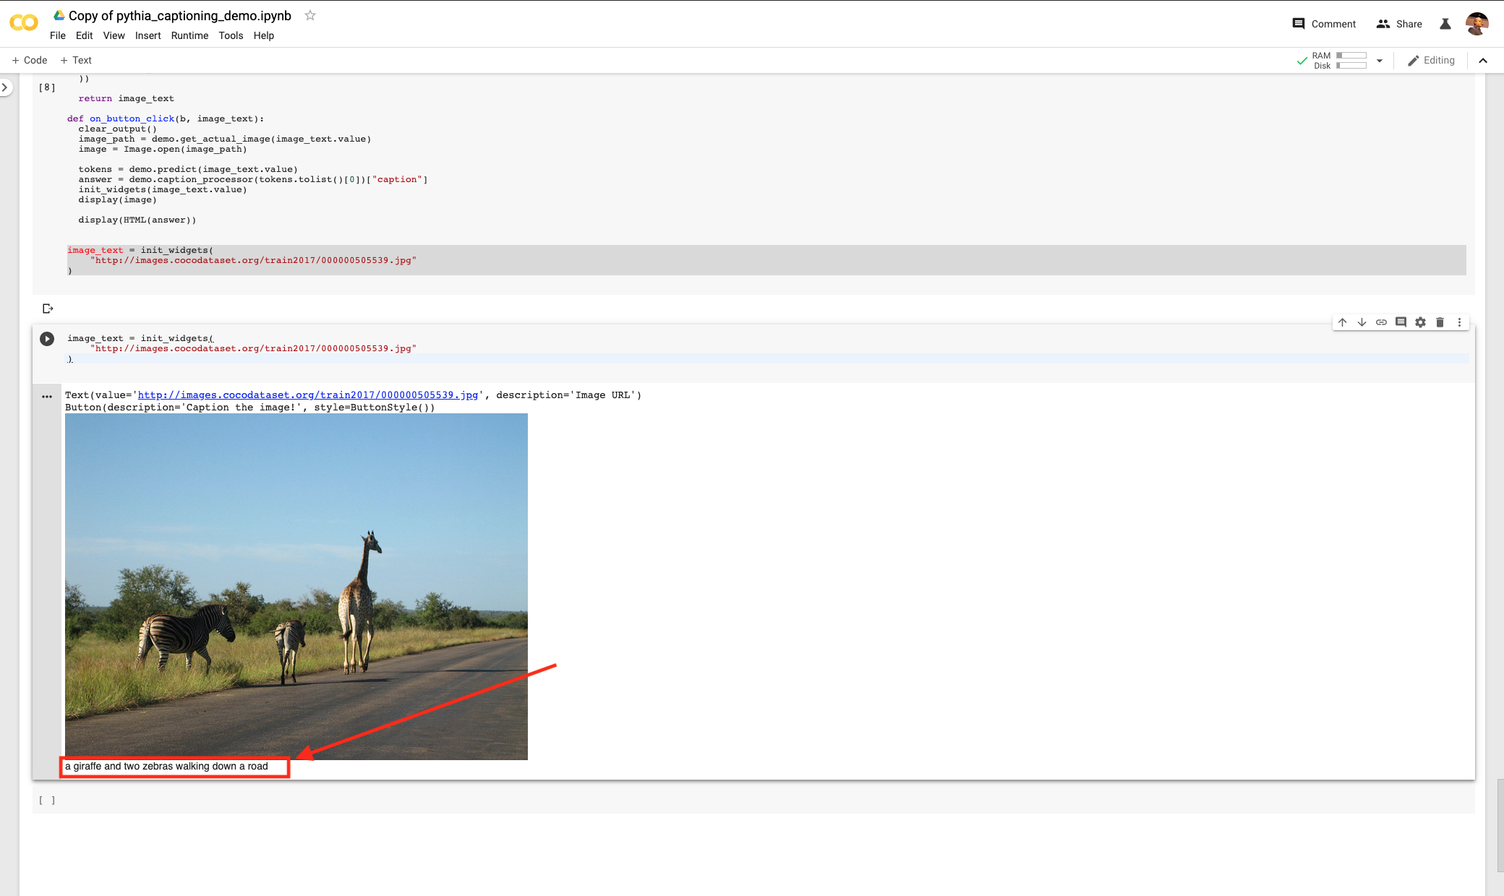Image resolution: width=1504 pixels, height=896 pixels.
Task: Open the Tools menu
Action: [x=231, y=35]
